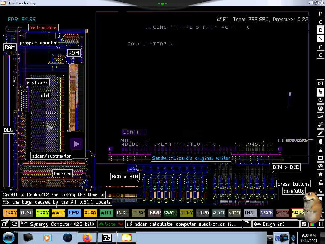Open the Liquids droplet icon

coord(321,141)
